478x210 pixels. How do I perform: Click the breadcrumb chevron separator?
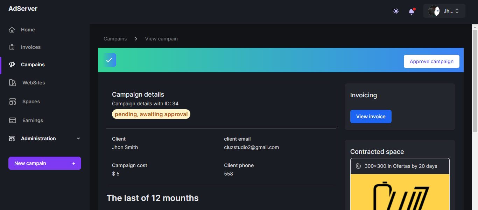tap(136, 39)
